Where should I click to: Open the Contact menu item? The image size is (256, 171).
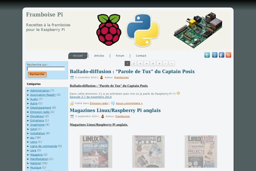tap(141, 56)
